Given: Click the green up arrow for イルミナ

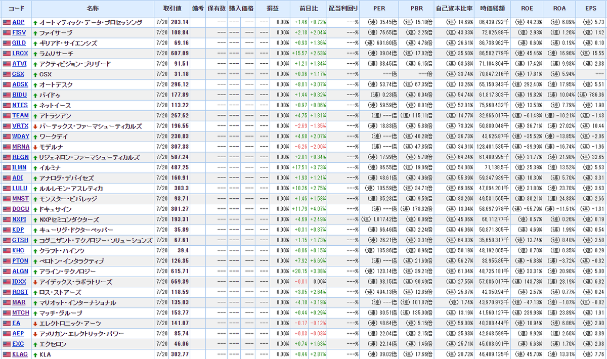Looking at the screenshot, I should [x=35, y=168].
